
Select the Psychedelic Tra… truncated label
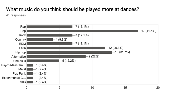point(14,65)
